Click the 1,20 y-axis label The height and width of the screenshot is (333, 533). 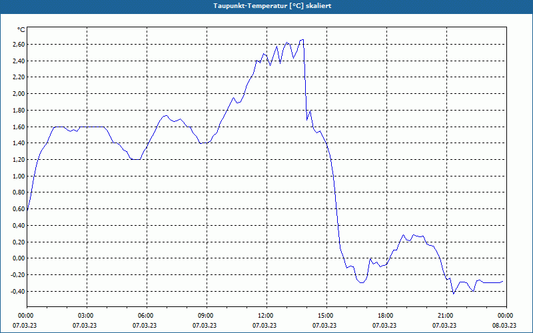tap(19, 160)
